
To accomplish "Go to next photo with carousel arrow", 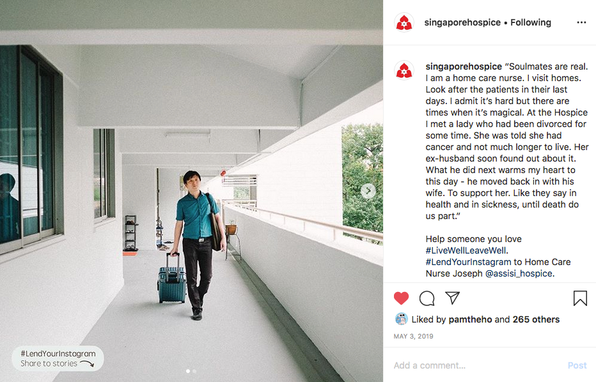I will click(x=368, y=190).
